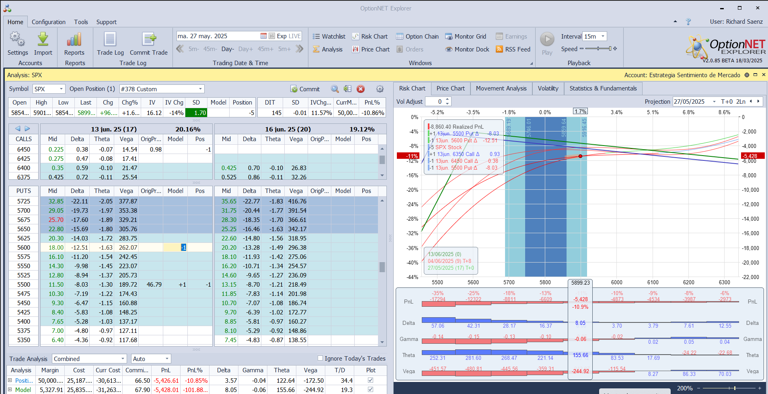Open the Monitor Grid window

tap(466, 37)
